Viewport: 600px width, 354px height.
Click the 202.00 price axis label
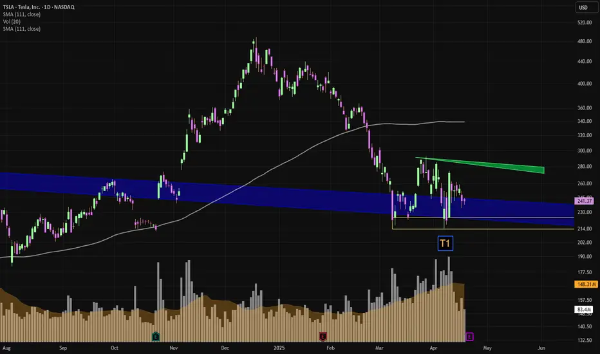[x=585, y=242]
